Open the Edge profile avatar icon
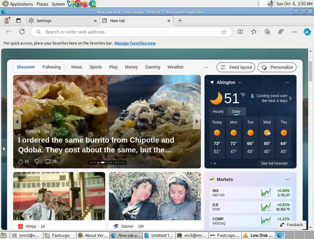 pos(7,21)
